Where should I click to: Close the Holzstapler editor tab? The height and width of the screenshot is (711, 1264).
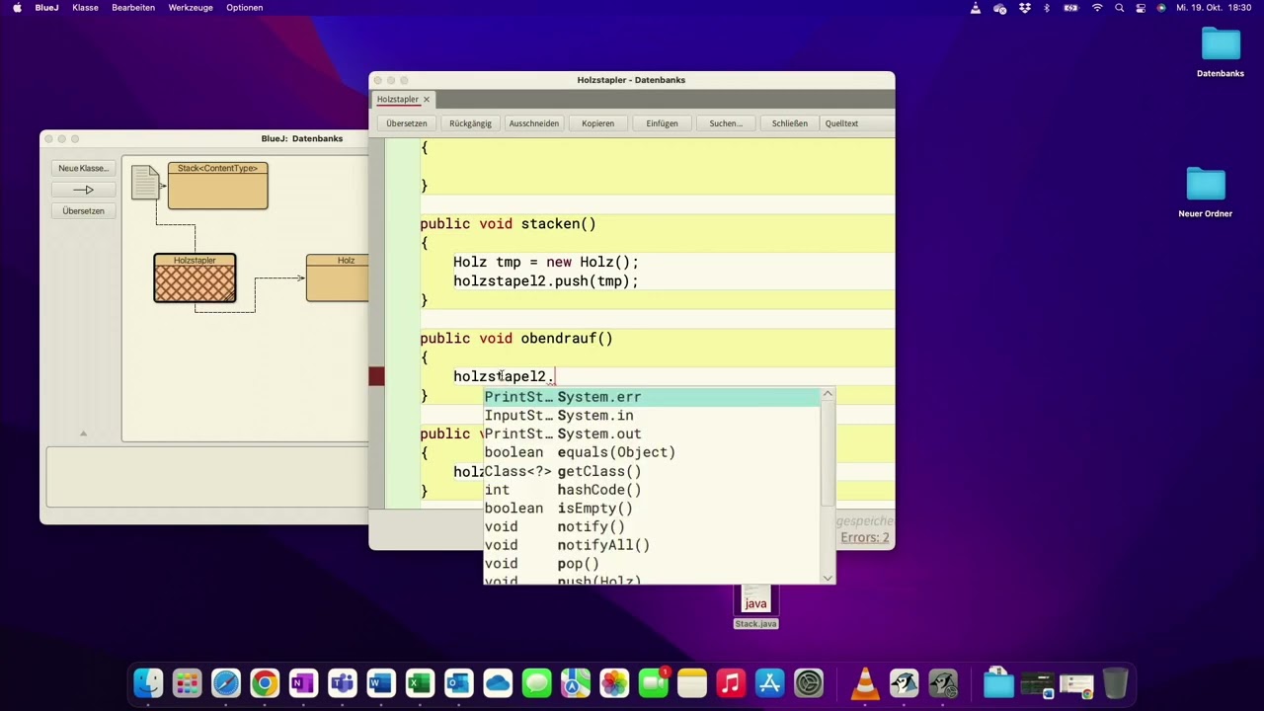pyautogui.click(x=427, y=100)
